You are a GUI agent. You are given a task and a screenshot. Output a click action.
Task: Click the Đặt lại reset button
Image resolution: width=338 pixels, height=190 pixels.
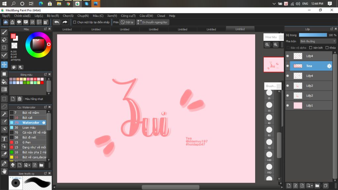point(127,22)
